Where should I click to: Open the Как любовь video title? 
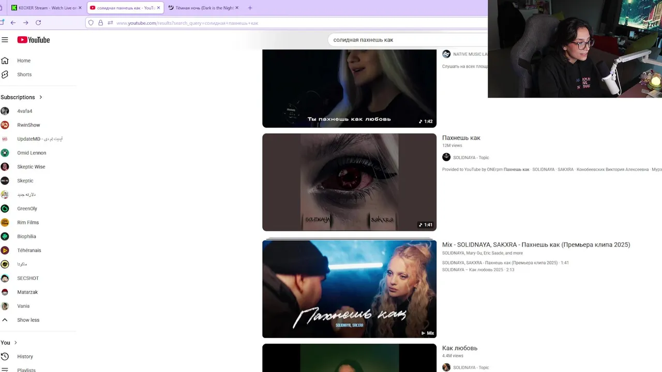point(460,348)
